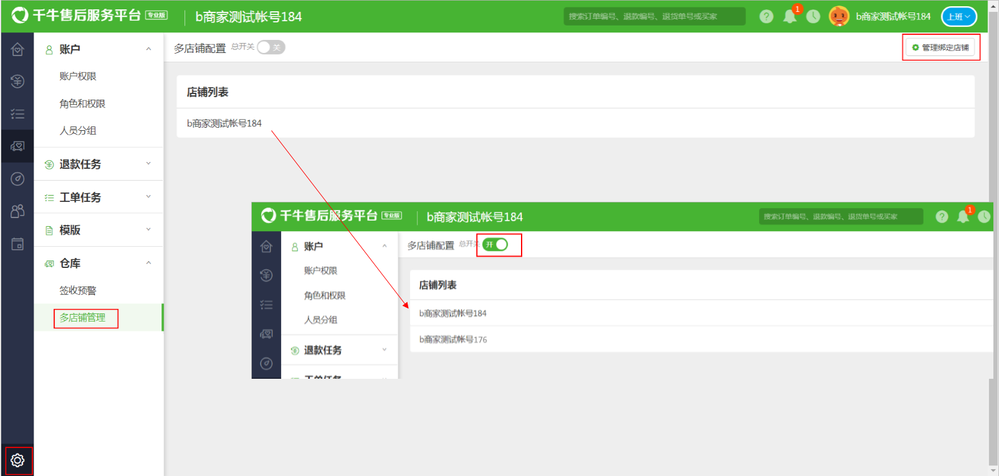Screen dimensions: 999x476
Task: Collapse the 仓库 menu section
Action: tap(148, 262)
